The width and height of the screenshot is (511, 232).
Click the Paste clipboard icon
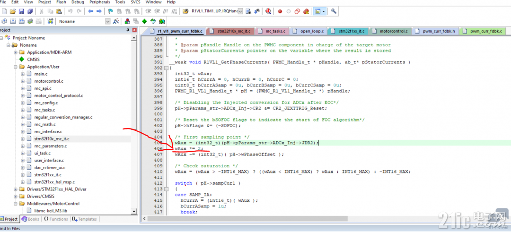coord(59,11)
